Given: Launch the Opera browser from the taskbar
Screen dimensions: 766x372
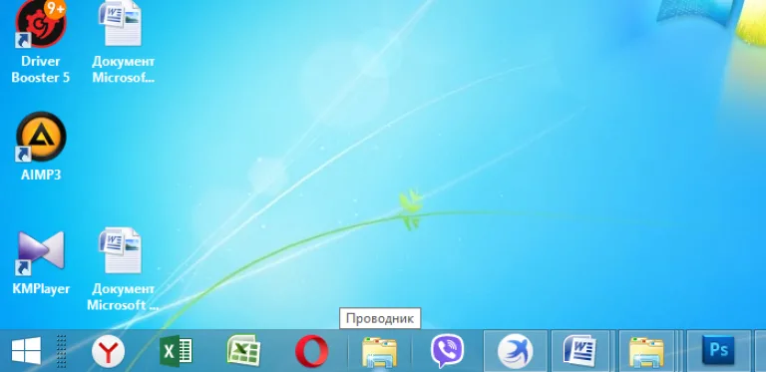Looking at the screenshot, I should pyautogui.click(x=311, y=351).
